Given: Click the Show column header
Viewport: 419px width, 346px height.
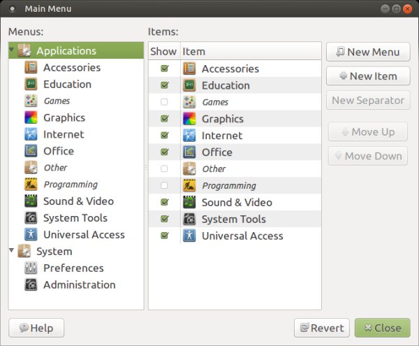Looking at the screenshot, I should point(163,52).
